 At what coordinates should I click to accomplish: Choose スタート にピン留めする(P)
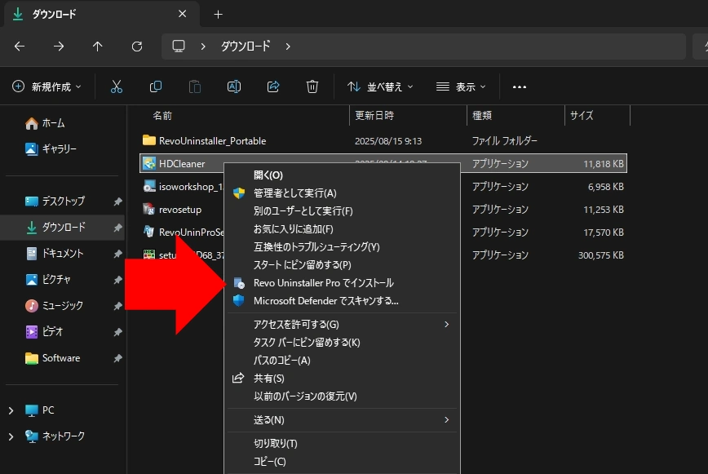point(343,265)
